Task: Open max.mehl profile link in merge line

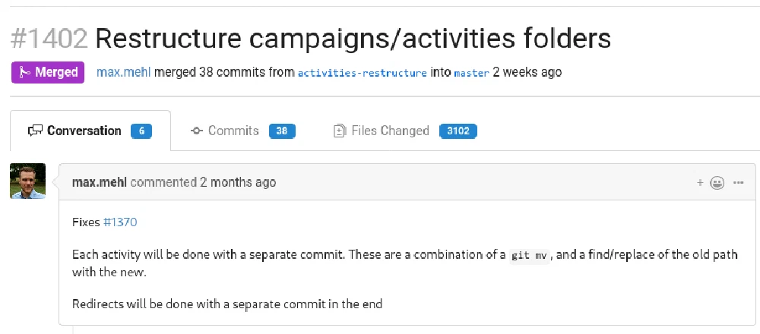Action: [125, 73]
